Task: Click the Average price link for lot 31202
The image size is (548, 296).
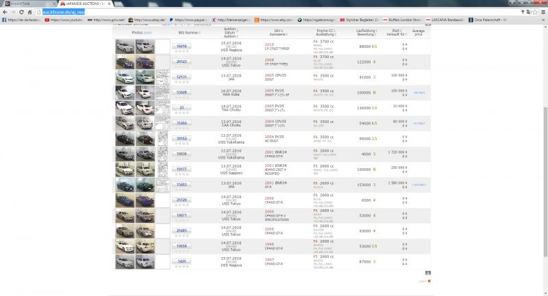Action: coord(419,124)
